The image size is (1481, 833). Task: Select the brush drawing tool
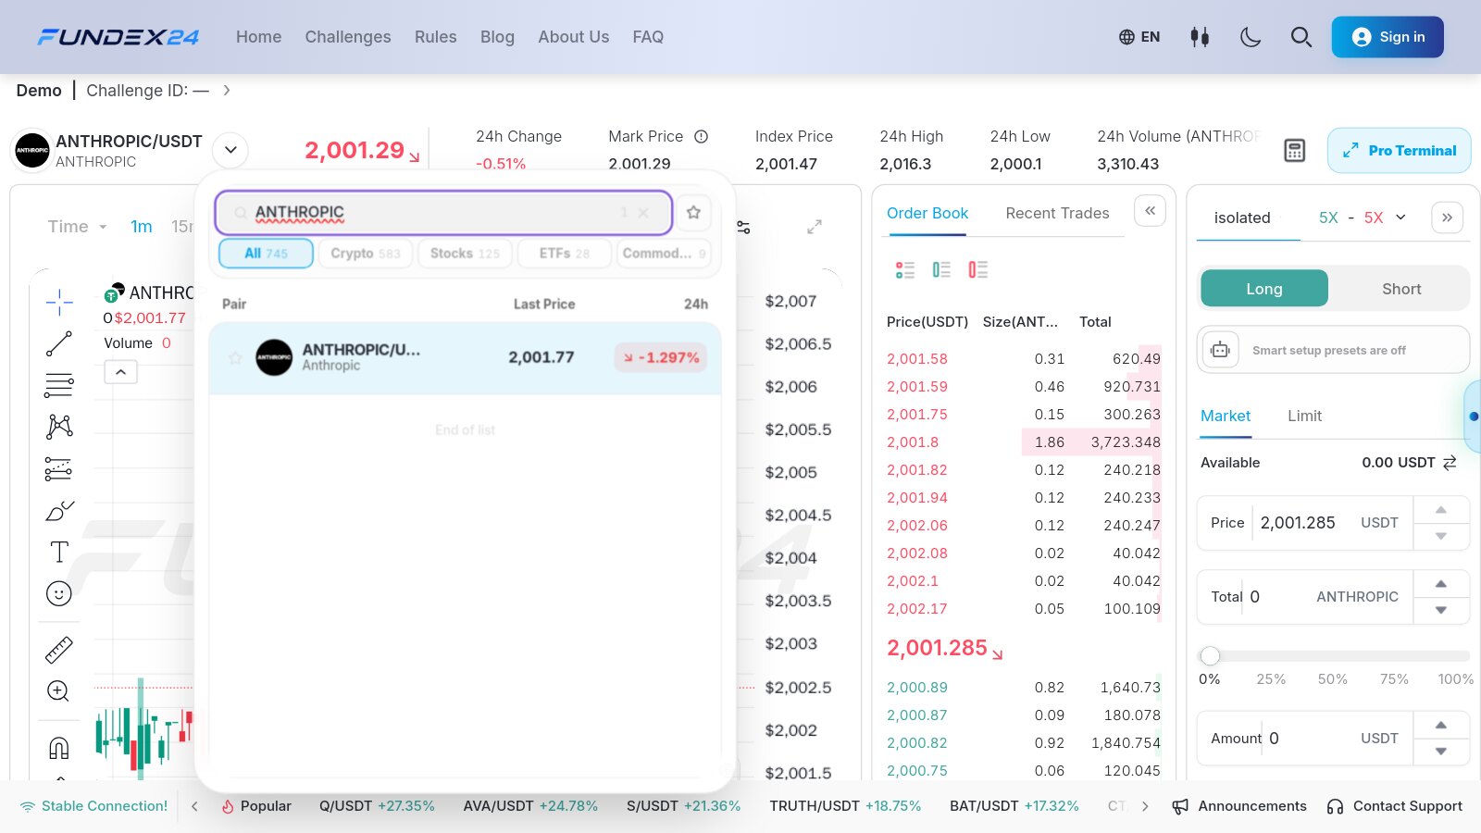[59, 511]
